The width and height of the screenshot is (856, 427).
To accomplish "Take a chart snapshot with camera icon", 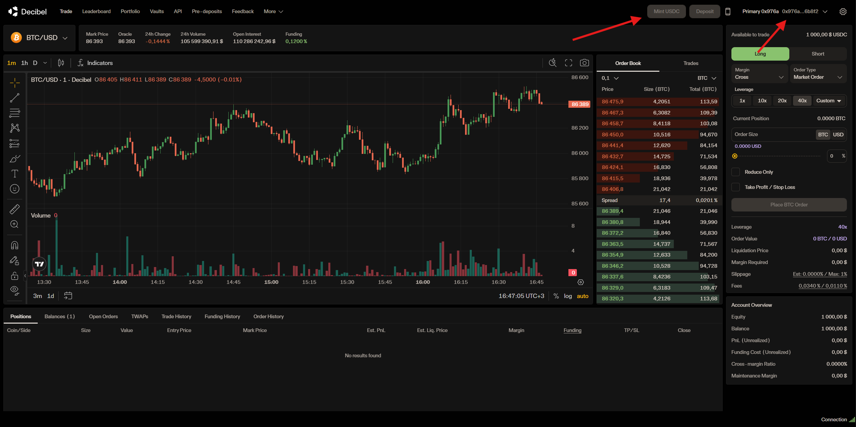I will pyautogui.click(x=584, y=63).
